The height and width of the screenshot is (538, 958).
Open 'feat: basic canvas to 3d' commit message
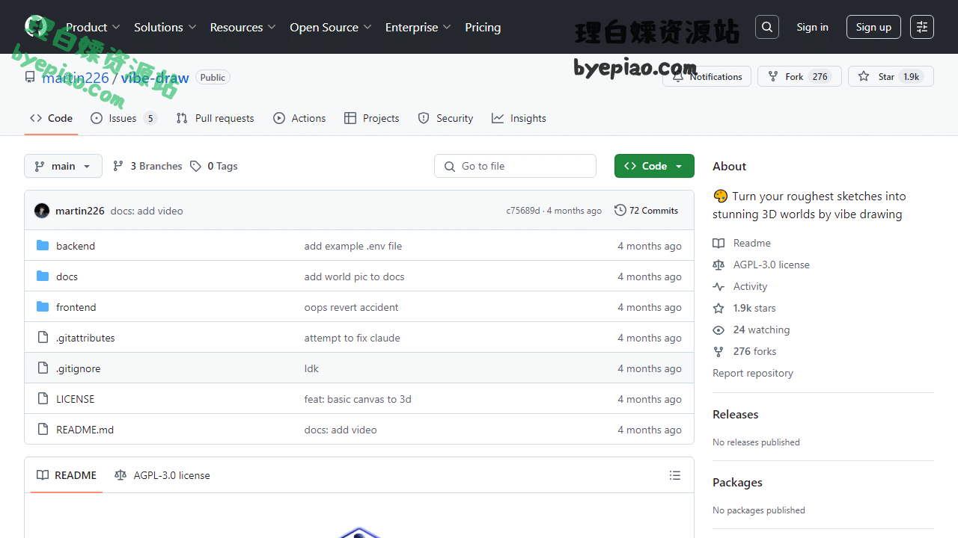coord(358,399)
